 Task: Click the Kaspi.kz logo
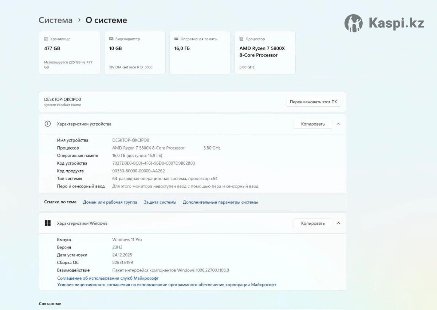384,23
